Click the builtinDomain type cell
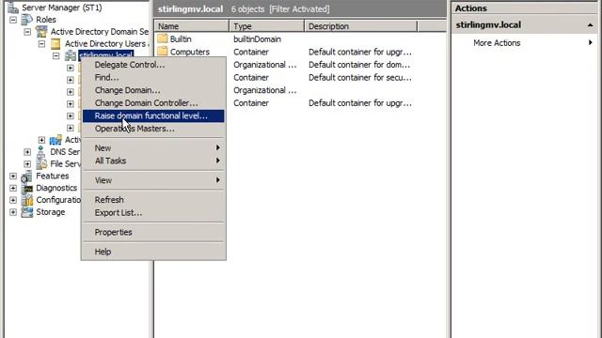This screenshot has height=338, width=602. point(257,39)
